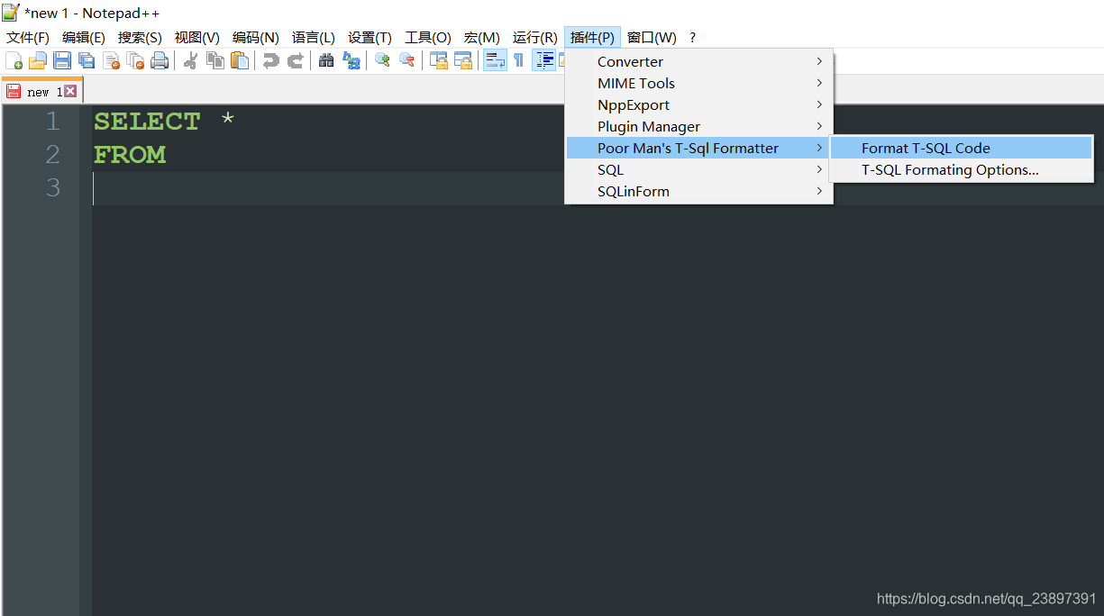Open the 运行(R) menu

click(x=534, y=38)
